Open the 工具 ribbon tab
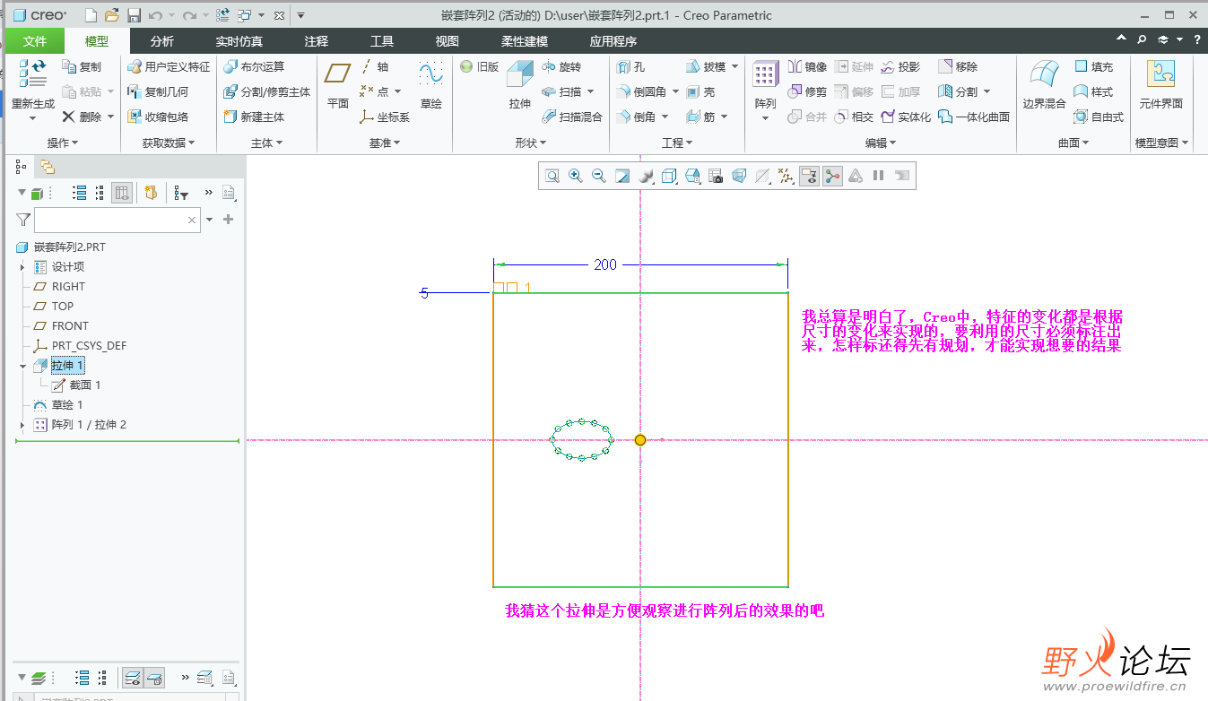 click(x=382, y=41)
